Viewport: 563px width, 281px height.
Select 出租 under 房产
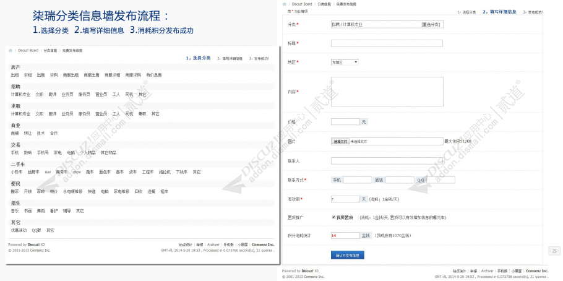15,75
